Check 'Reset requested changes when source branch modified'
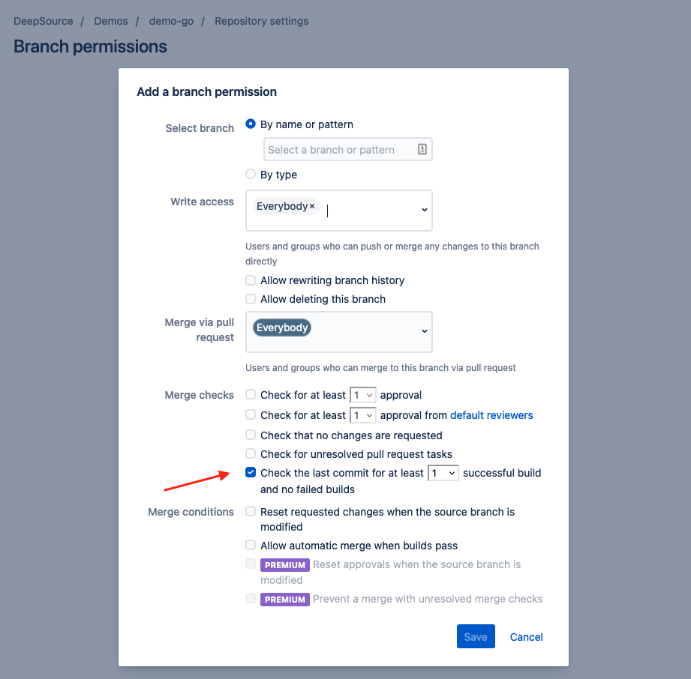The height and width of the screenshot is (679, 691). pos(250,512)
